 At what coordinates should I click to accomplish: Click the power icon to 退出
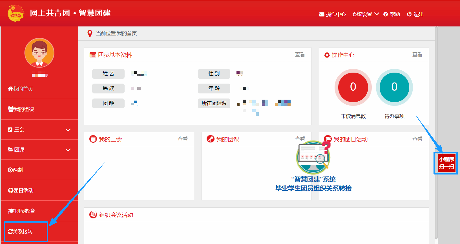pyautogui.click(x=409, y=14)
